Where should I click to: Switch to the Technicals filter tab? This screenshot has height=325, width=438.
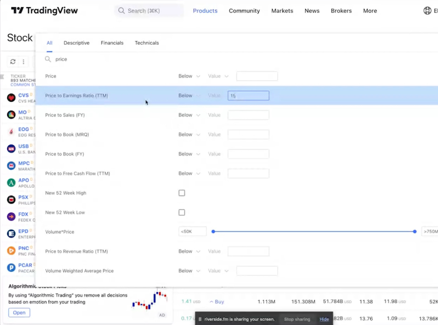(147, 43)
